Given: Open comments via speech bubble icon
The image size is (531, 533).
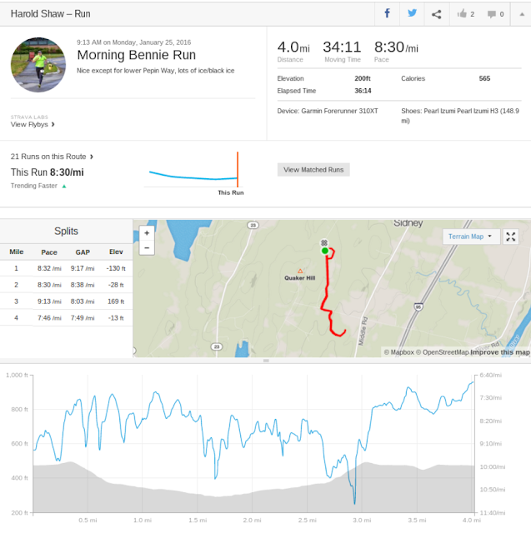Looking at the screenshot, I should point(495,13).
